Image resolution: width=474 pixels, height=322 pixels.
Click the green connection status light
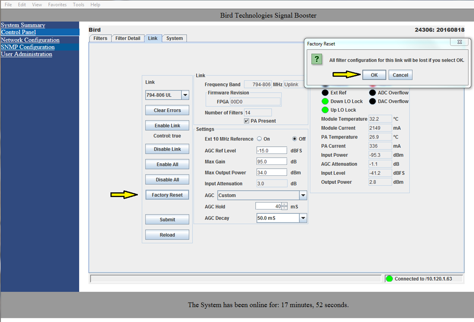click(389, 279)
